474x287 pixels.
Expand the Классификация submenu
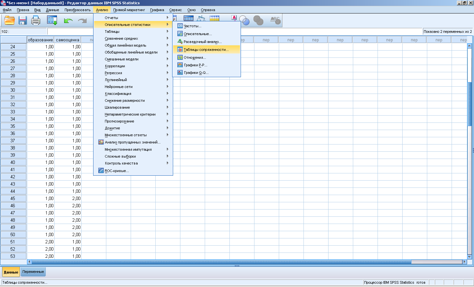tap(133, 94)
